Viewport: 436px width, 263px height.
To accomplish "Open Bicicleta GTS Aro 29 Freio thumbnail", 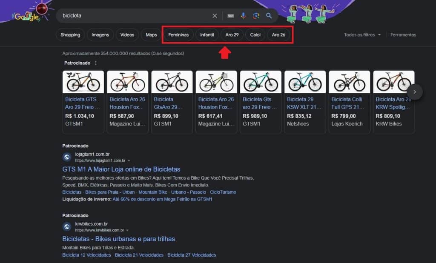I will [83, 82].
